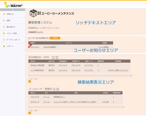Click continuation years value 2
The width and height of the screenshot is (147, 116).
(98, 65)
